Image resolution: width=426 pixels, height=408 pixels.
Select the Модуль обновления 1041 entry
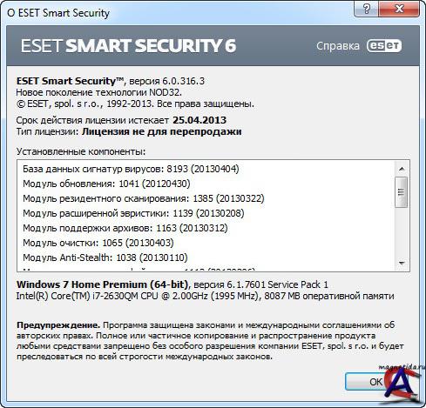(106, 184)
